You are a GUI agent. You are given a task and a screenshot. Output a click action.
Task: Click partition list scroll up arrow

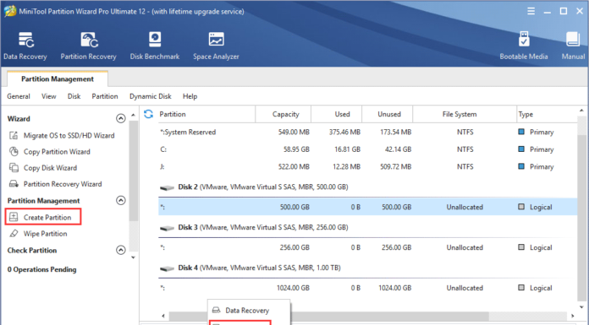(581, 111)
